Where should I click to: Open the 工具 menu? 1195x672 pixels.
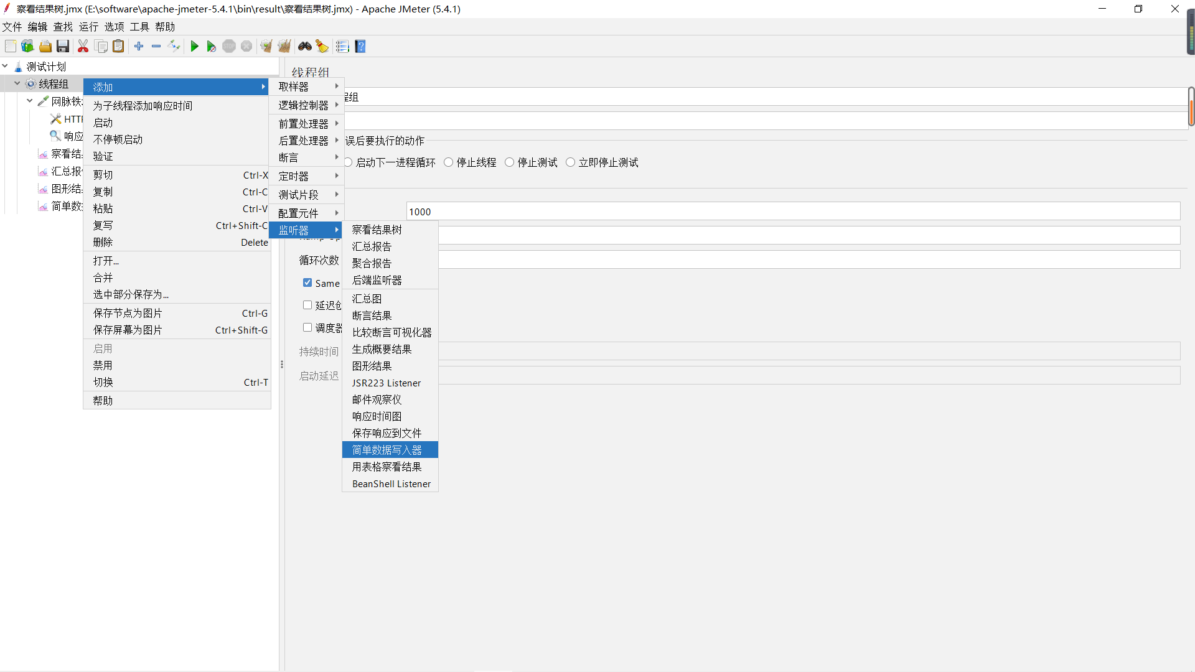tap(139, 27)
